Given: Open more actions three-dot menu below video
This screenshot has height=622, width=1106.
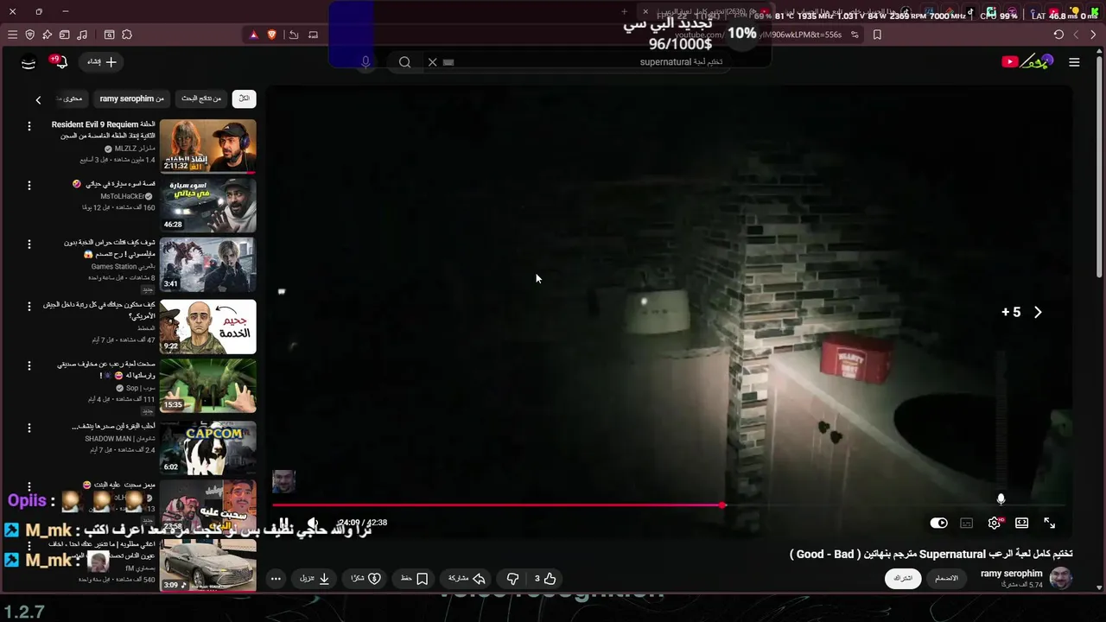Looking at the screenshot, I should pyautogui.click(x=276, y=579).
